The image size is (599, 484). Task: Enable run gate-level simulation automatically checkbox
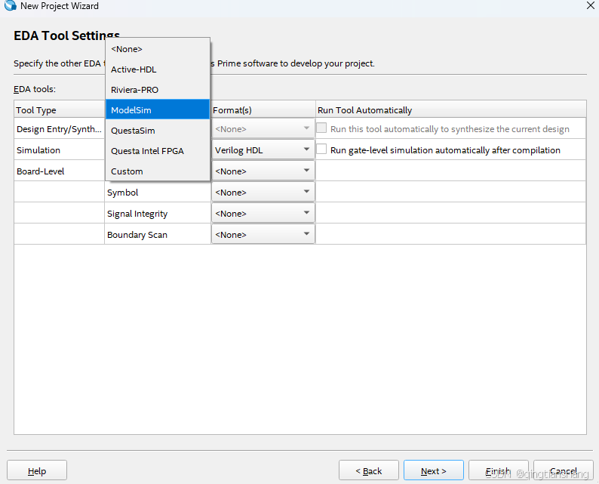point(321,149)
